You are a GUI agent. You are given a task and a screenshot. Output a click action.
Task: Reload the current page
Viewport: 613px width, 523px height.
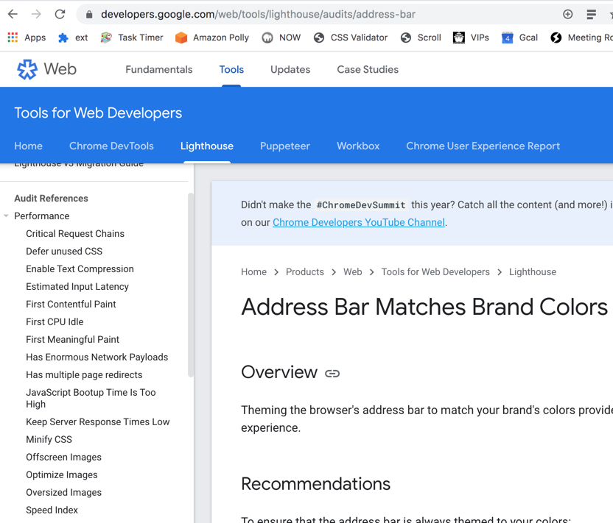click(x=60, y=15)
